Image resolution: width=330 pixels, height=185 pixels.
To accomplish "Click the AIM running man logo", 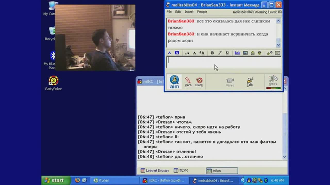I will [174, 82].
